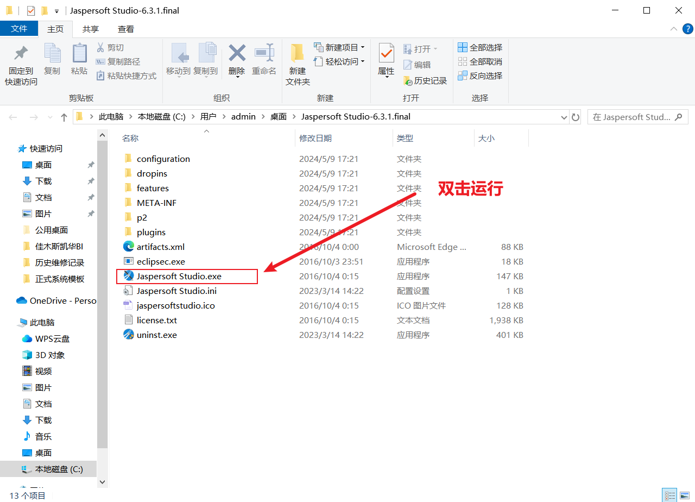This screenshot has width=695, height=502.
Task: Click the navigate back arrow
Action: pyautogui.click(x=13, y=117)
